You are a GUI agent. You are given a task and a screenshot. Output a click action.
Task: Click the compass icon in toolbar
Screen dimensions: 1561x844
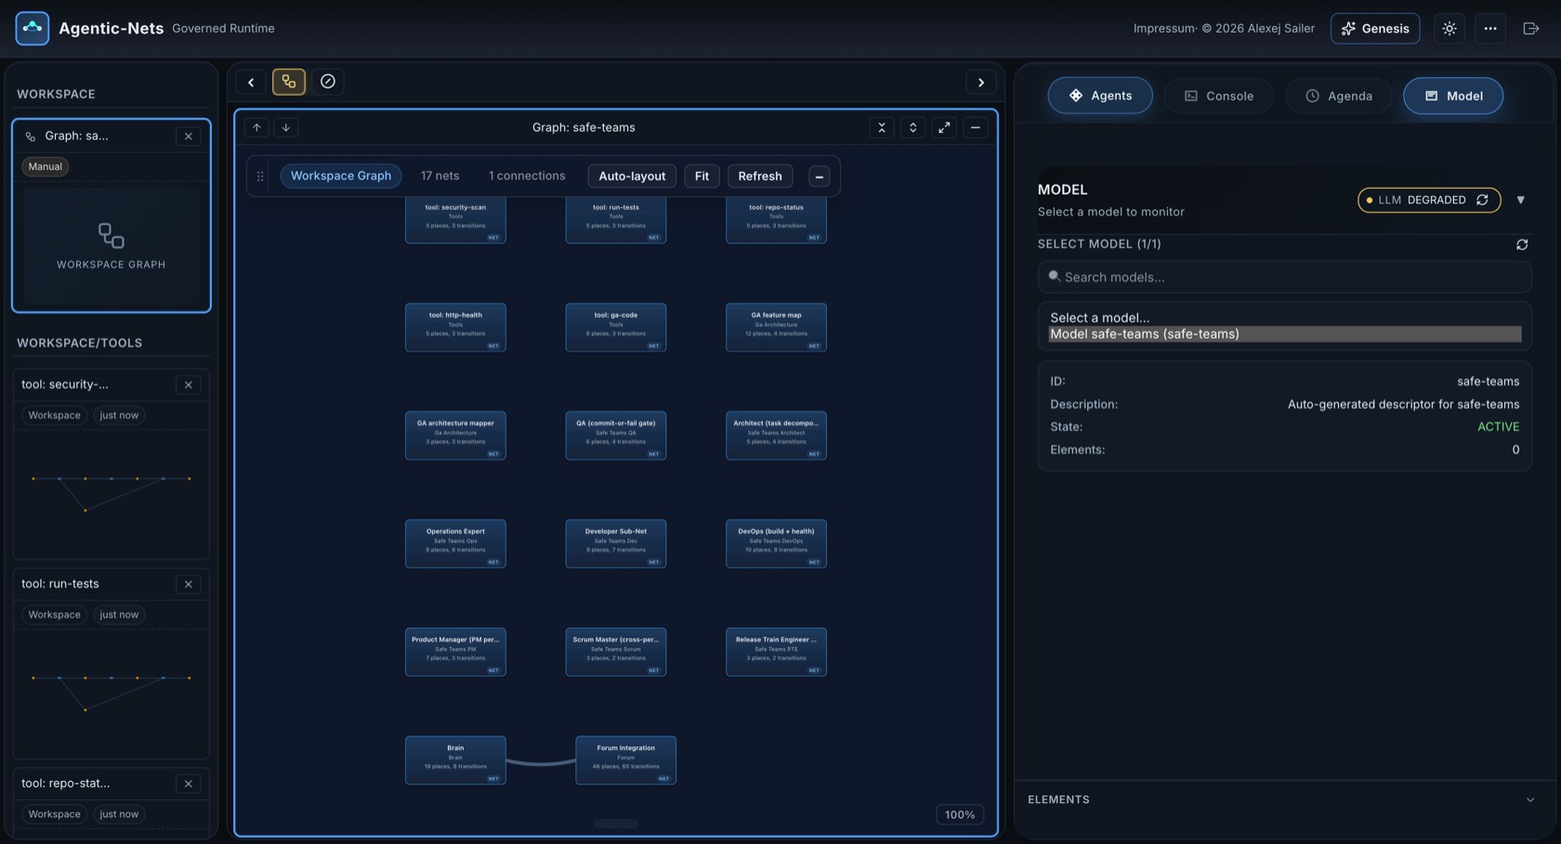pos(328,82)
